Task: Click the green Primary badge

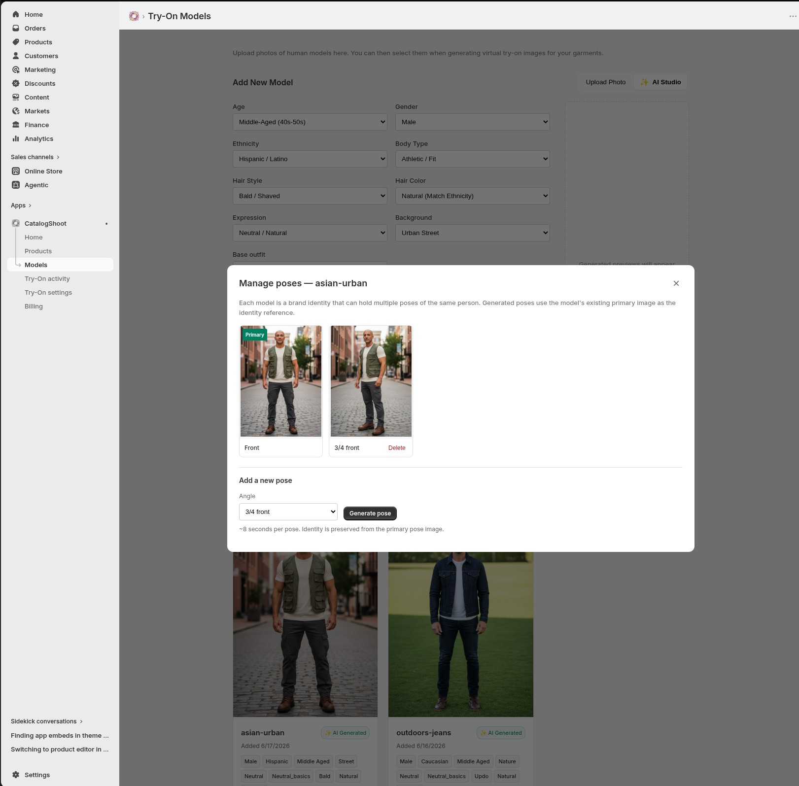Action: click(x=255, y=335)
